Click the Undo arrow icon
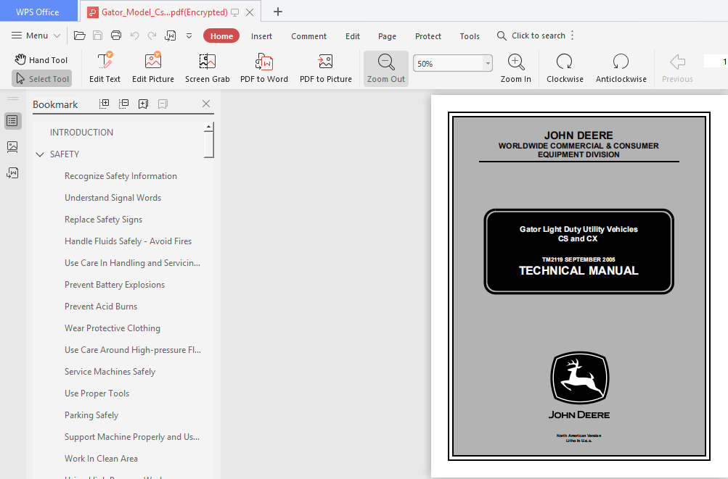Screen dimensions: 728x479 coord(135,36)
